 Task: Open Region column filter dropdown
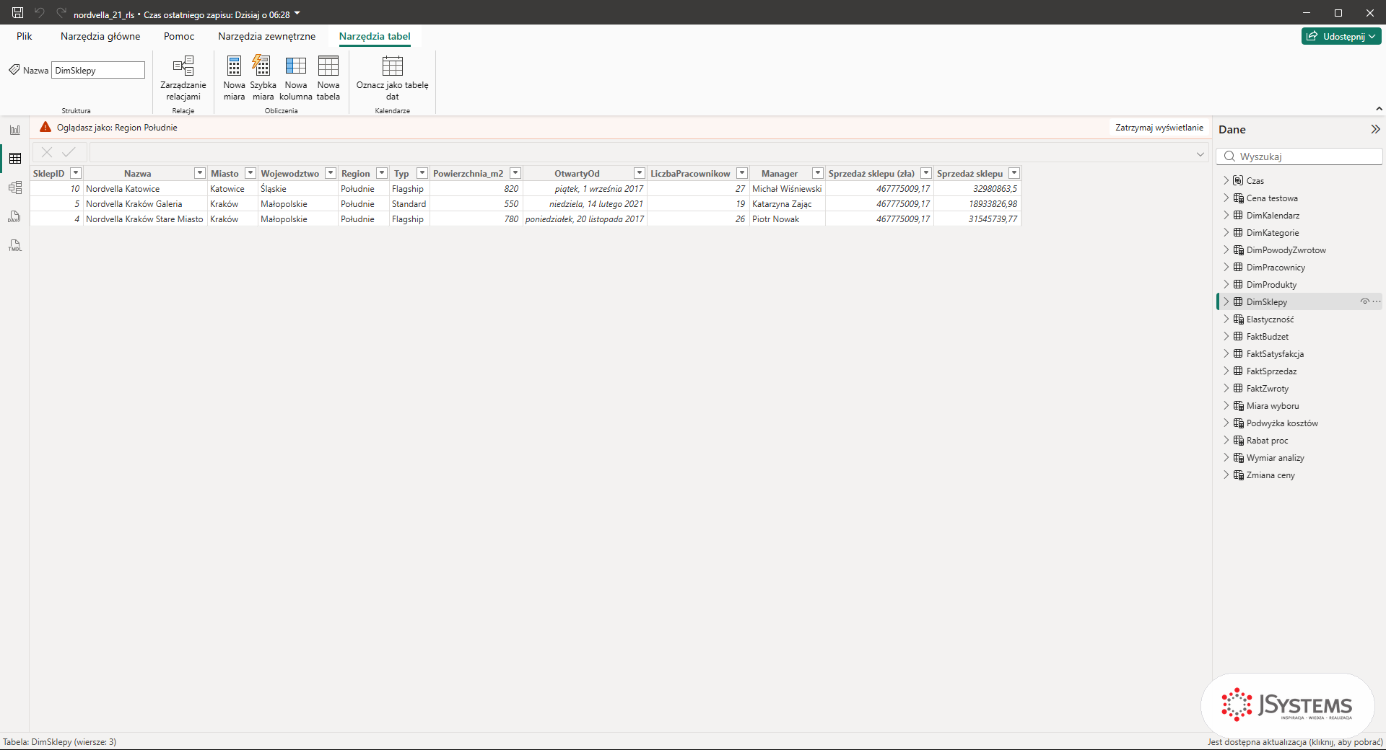[382, 173]
